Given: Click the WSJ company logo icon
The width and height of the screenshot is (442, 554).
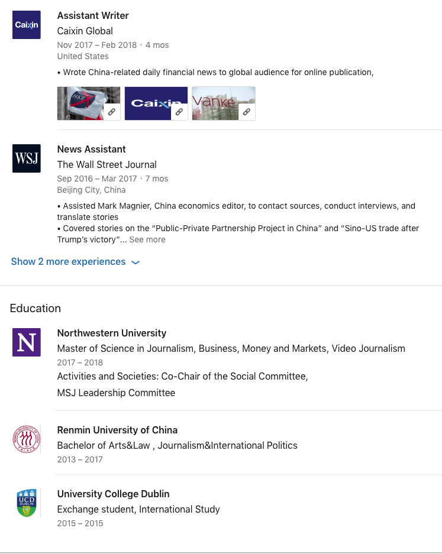Looking at the screenshot, I should 27,158.
